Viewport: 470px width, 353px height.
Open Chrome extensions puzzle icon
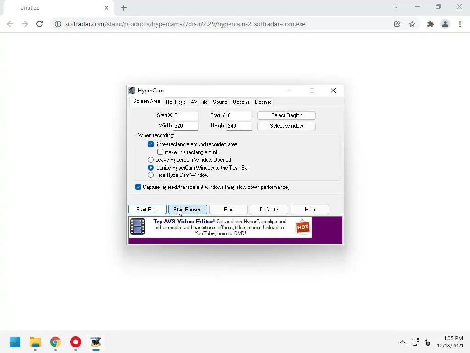point(431,24)
